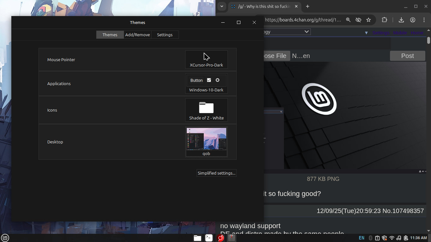Go to the 4chan Home link

417,33
